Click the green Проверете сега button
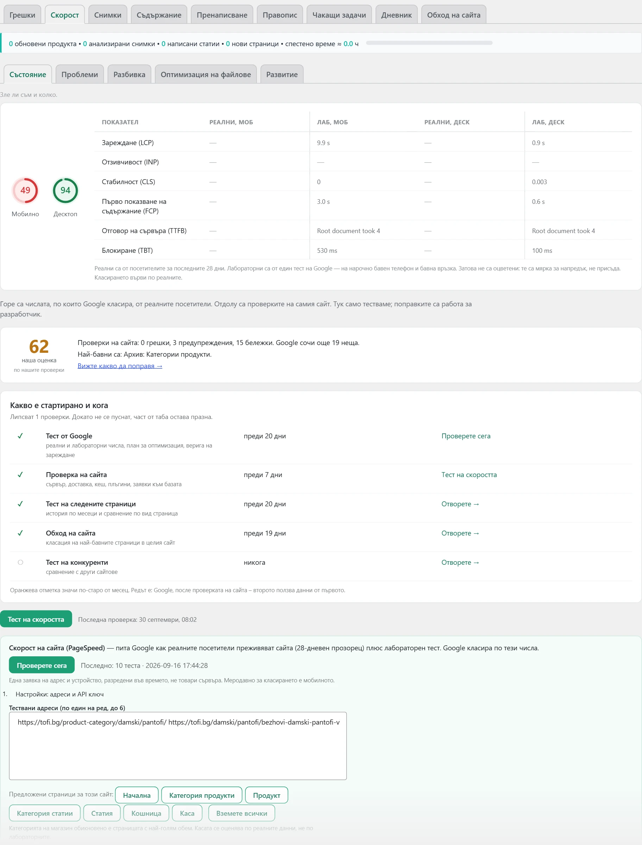The height and width of the screenshot is (845, 642). [42, 665]
